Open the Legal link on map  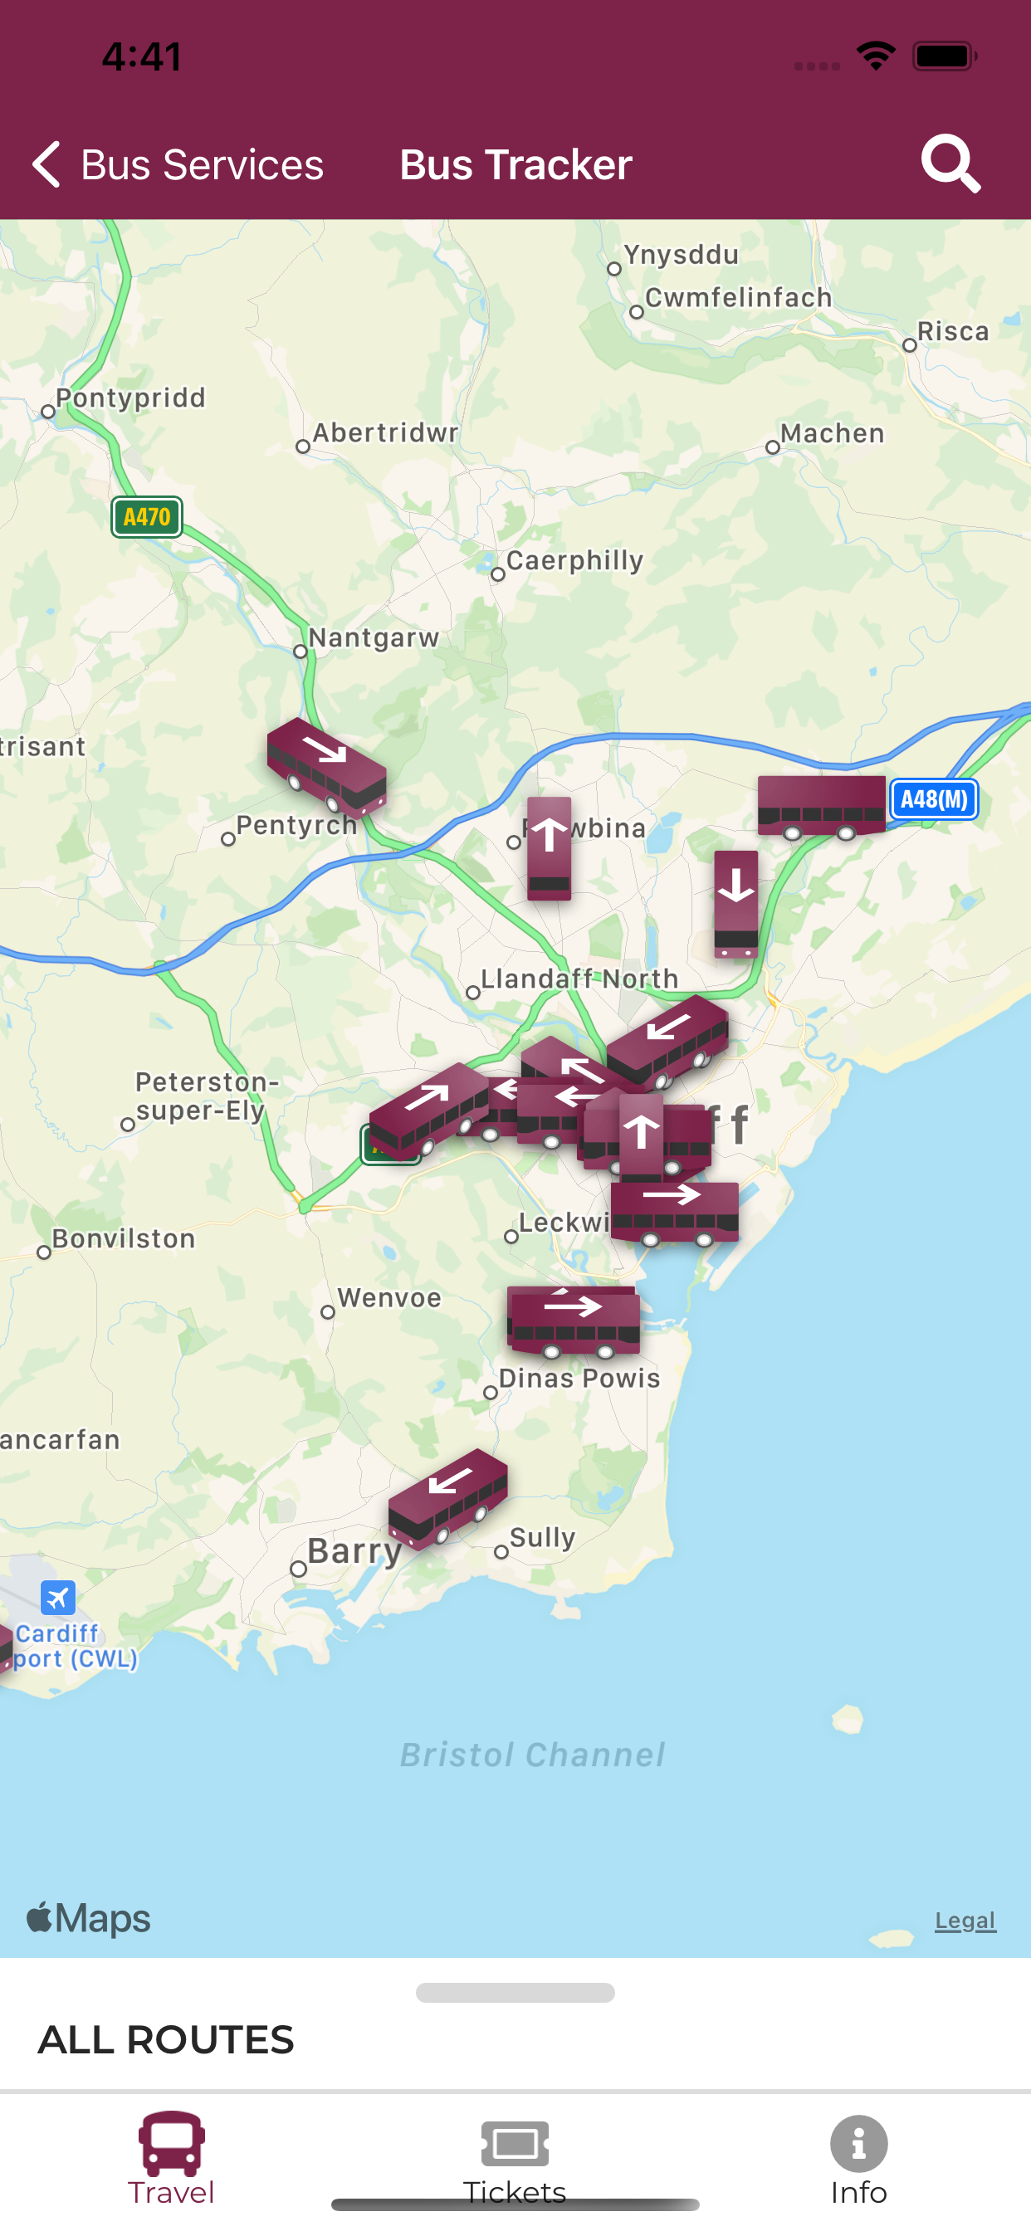pyautogui.click(x=965, y=1921)
